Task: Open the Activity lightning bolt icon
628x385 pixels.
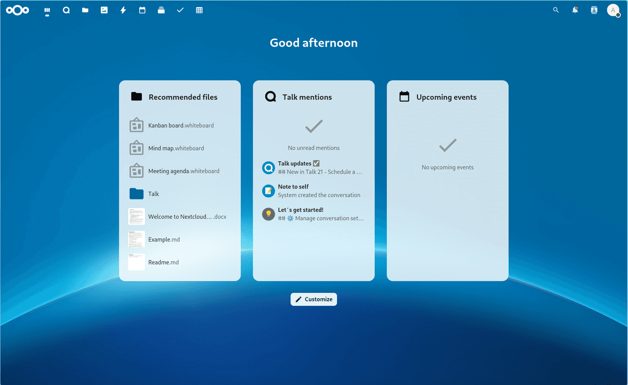Action: pos(123,10)
